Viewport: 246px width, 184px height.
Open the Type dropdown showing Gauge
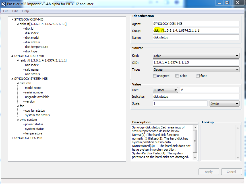[x=196, y=69]
